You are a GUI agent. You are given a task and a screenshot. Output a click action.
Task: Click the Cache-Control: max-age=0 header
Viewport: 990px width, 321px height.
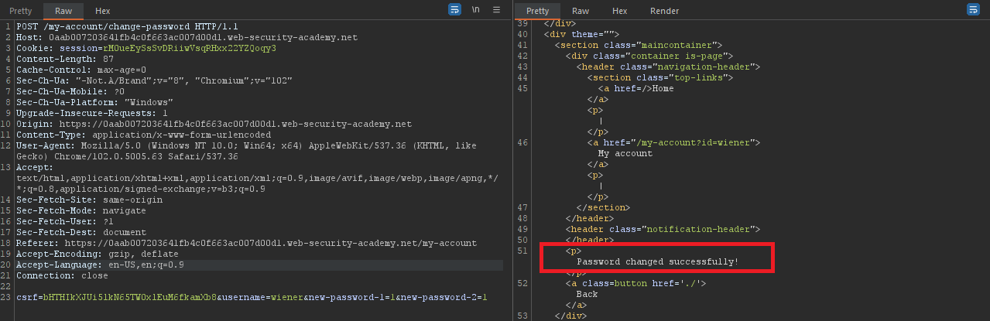click(81, 70)
